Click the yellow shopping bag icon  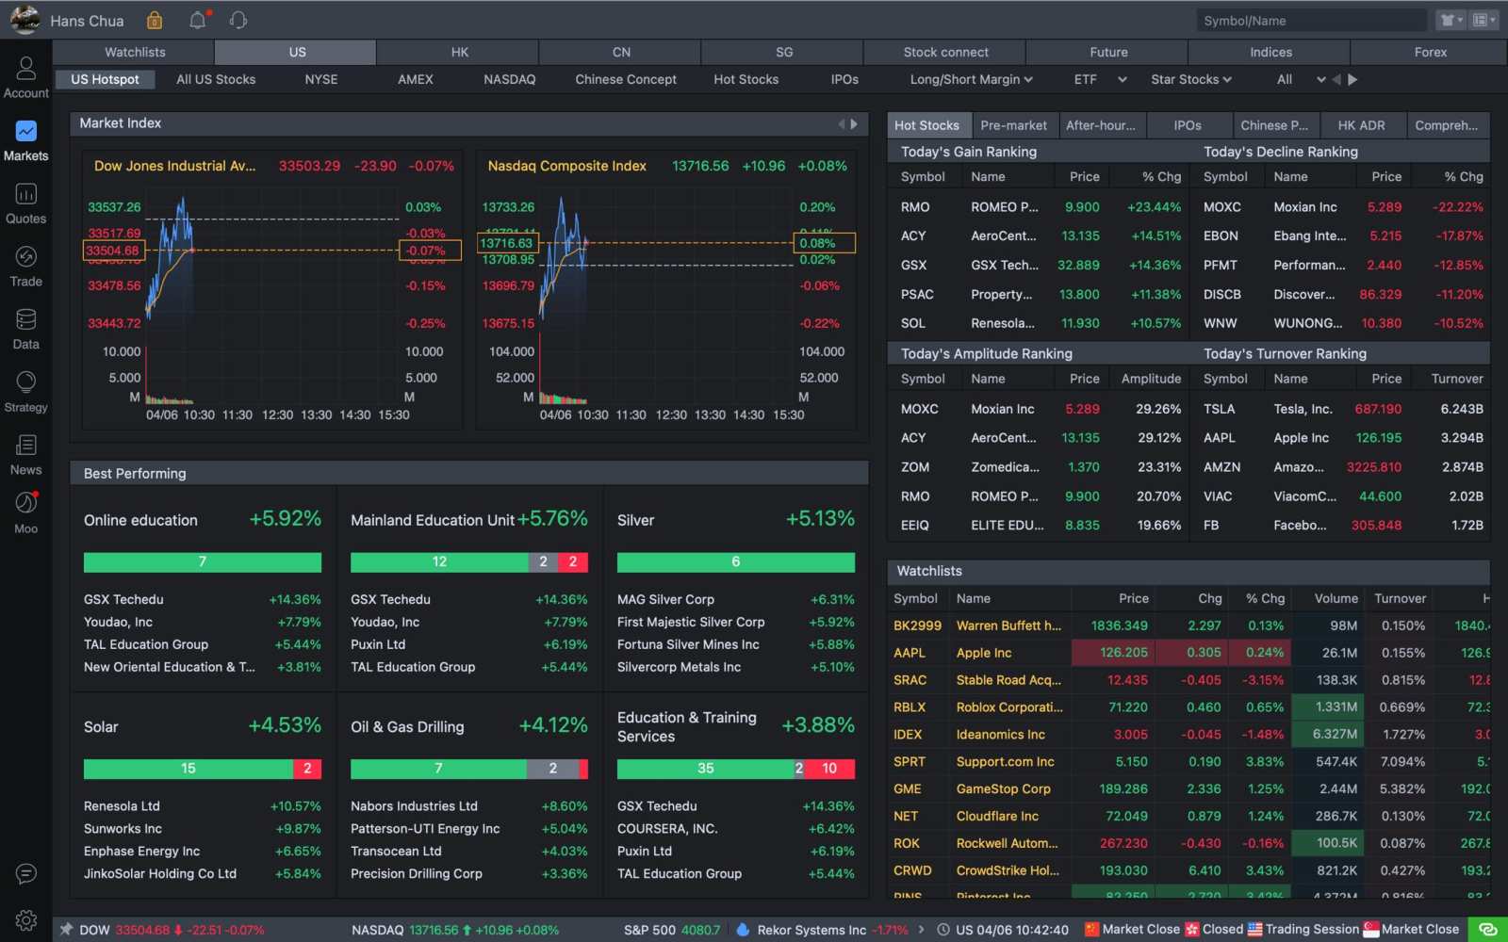[155, 20]
